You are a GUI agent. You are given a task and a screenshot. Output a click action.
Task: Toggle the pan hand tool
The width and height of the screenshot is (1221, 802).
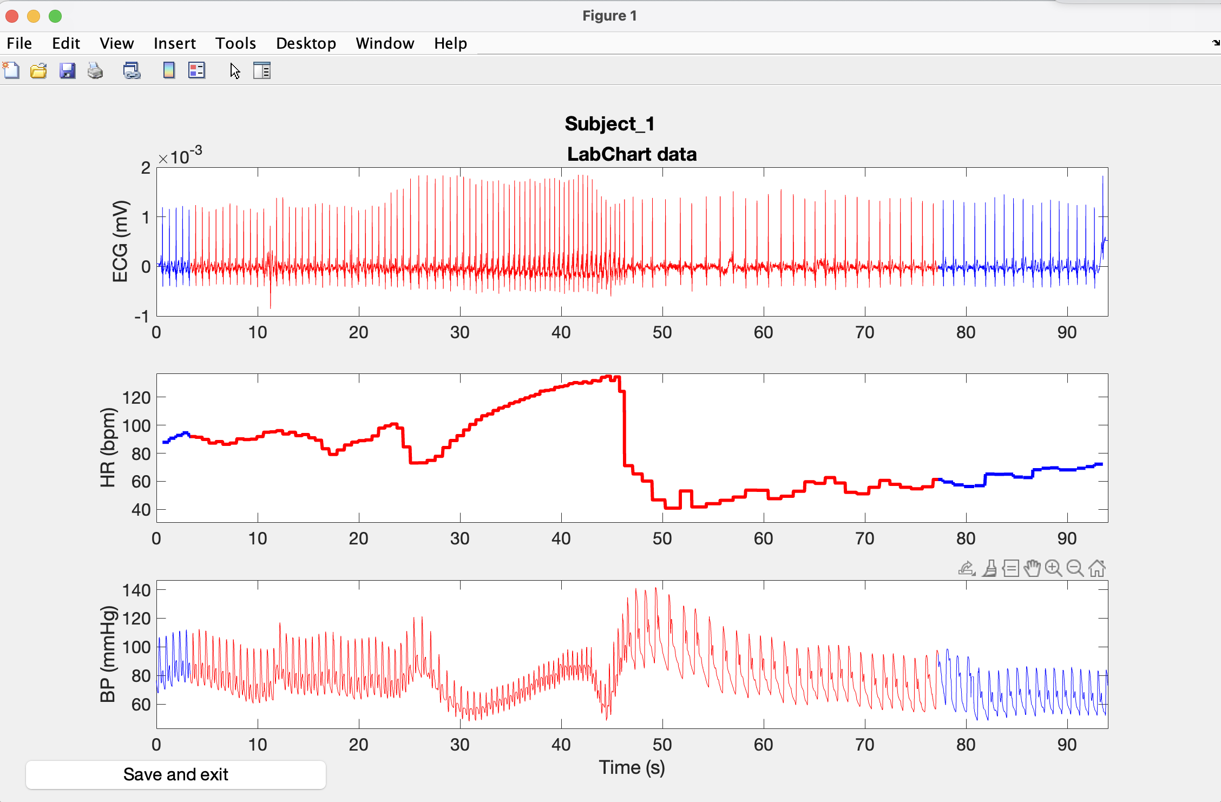pyautogui.click(x=1032, y=568)
